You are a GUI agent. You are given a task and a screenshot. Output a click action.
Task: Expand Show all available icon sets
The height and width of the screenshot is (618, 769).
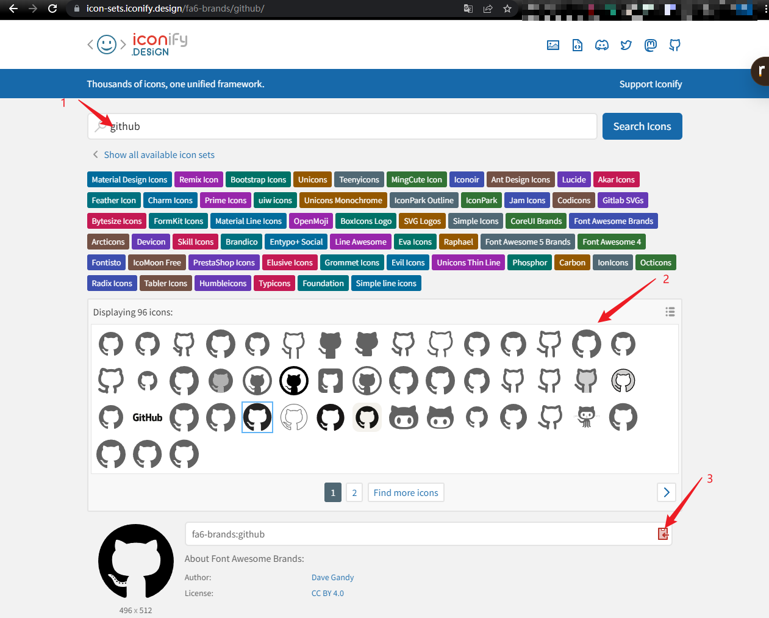(154, 155)
